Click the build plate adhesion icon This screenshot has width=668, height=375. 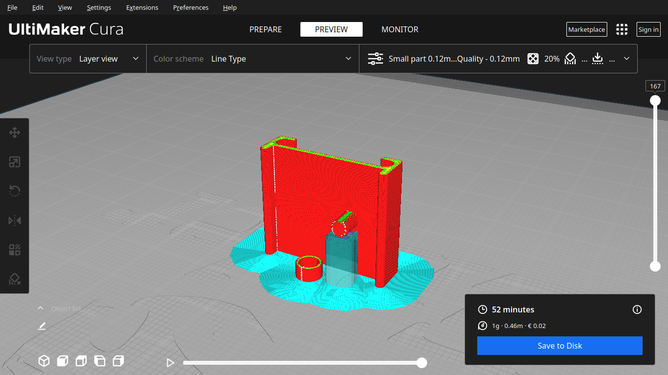(597, 59)
